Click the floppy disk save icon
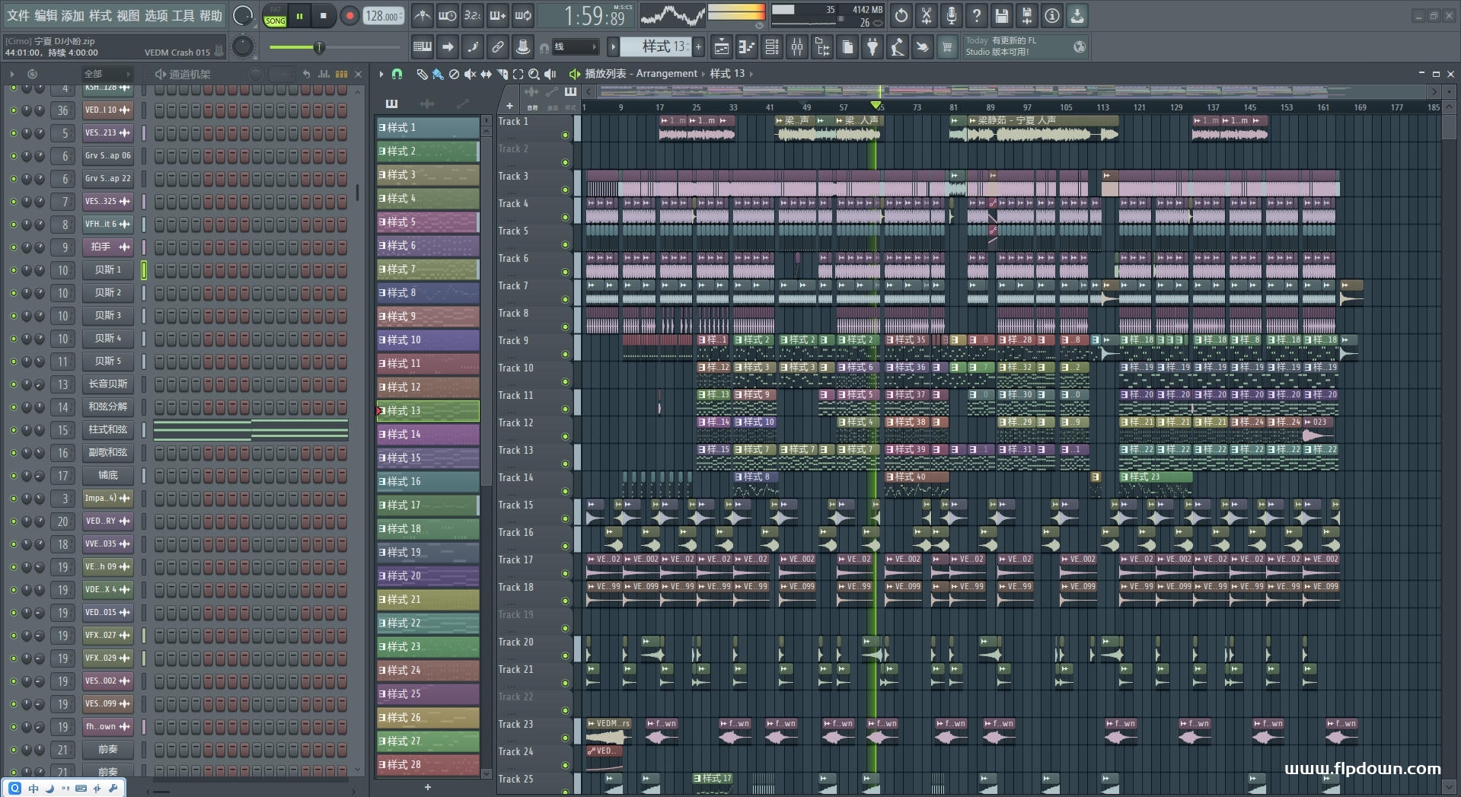Screen dimensions: 1461x797 click(x=1001, y=15)
